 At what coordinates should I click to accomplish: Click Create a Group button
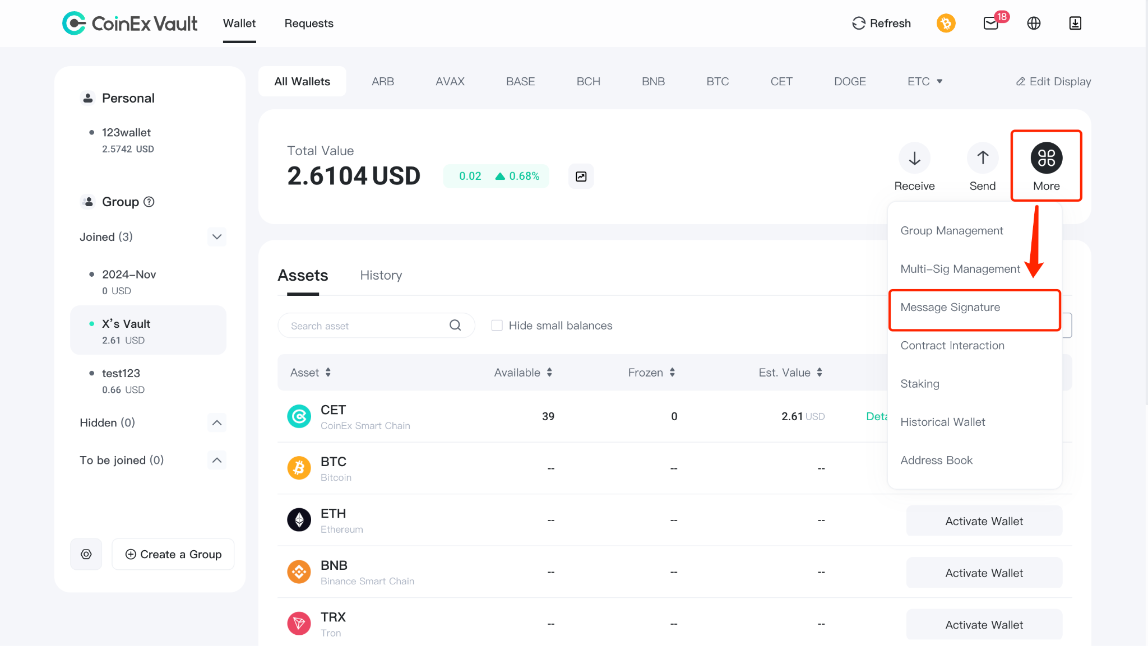point(173,554)
